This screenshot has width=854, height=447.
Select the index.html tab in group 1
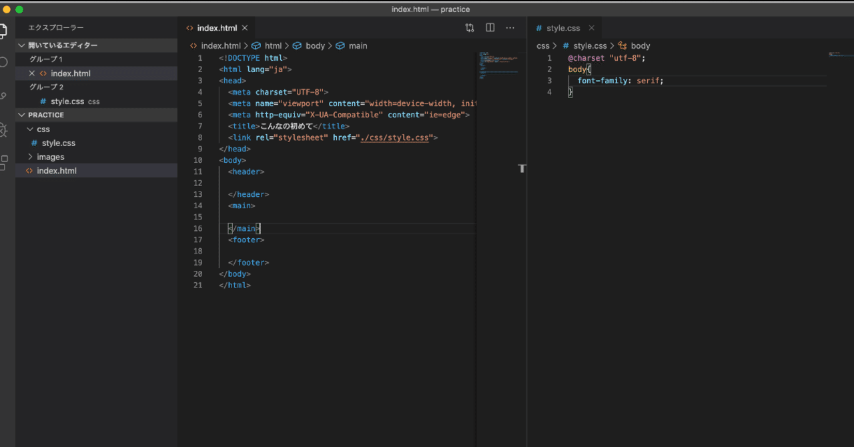point(216,27)
